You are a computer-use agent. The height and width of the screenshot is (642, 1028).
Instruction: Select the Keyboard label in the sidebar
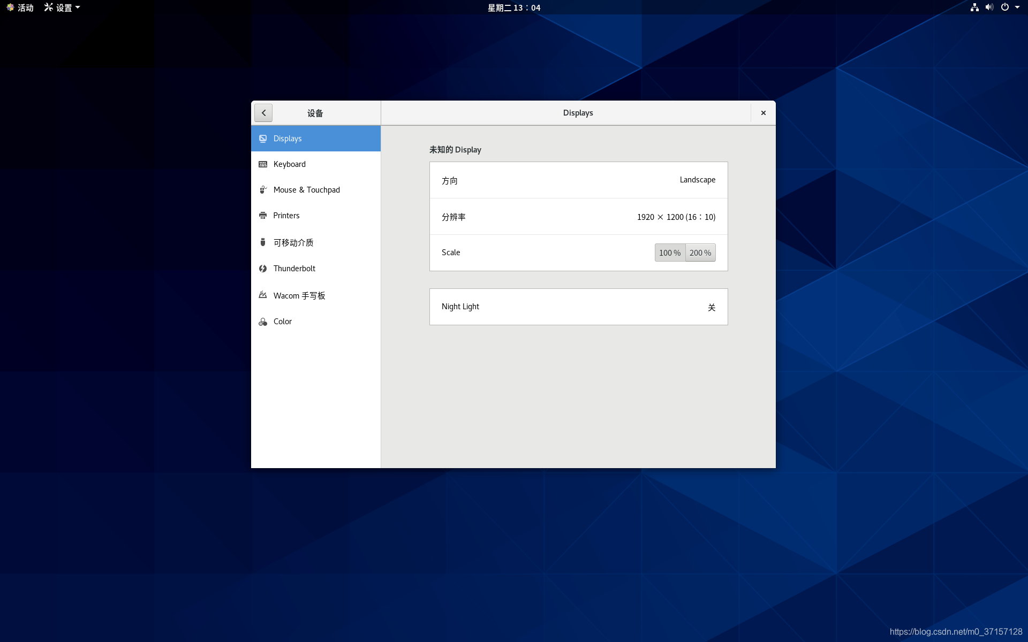tap(289, 164)
